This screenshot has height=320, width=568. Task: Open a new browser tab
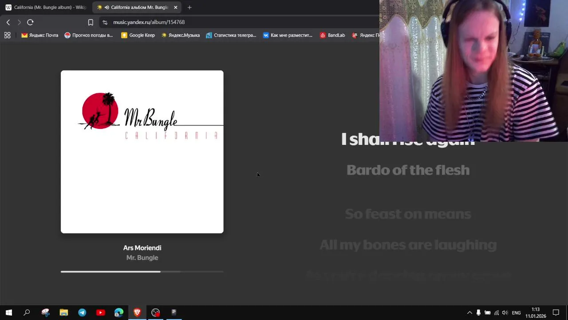point(189,7)
